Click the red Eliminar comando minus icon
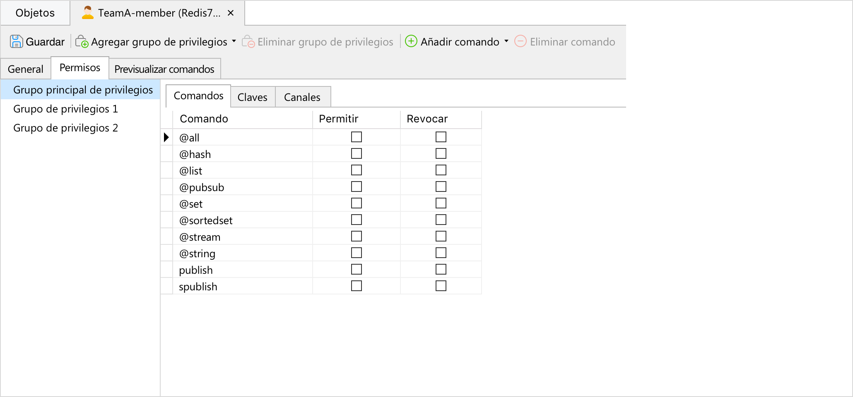Image resolution: width=853 pixels, height=397 pixels. pos(520,41)
